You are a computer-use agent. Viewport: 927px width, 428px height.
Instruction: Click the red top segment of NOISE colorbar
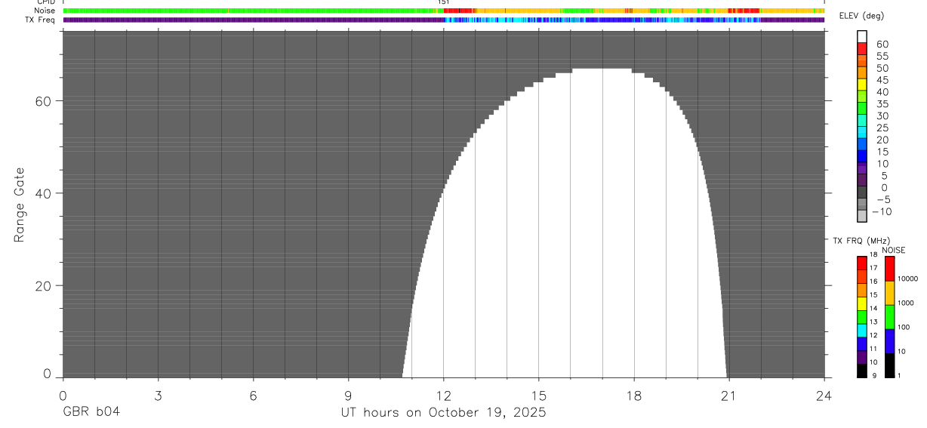(x=890, y=269)
